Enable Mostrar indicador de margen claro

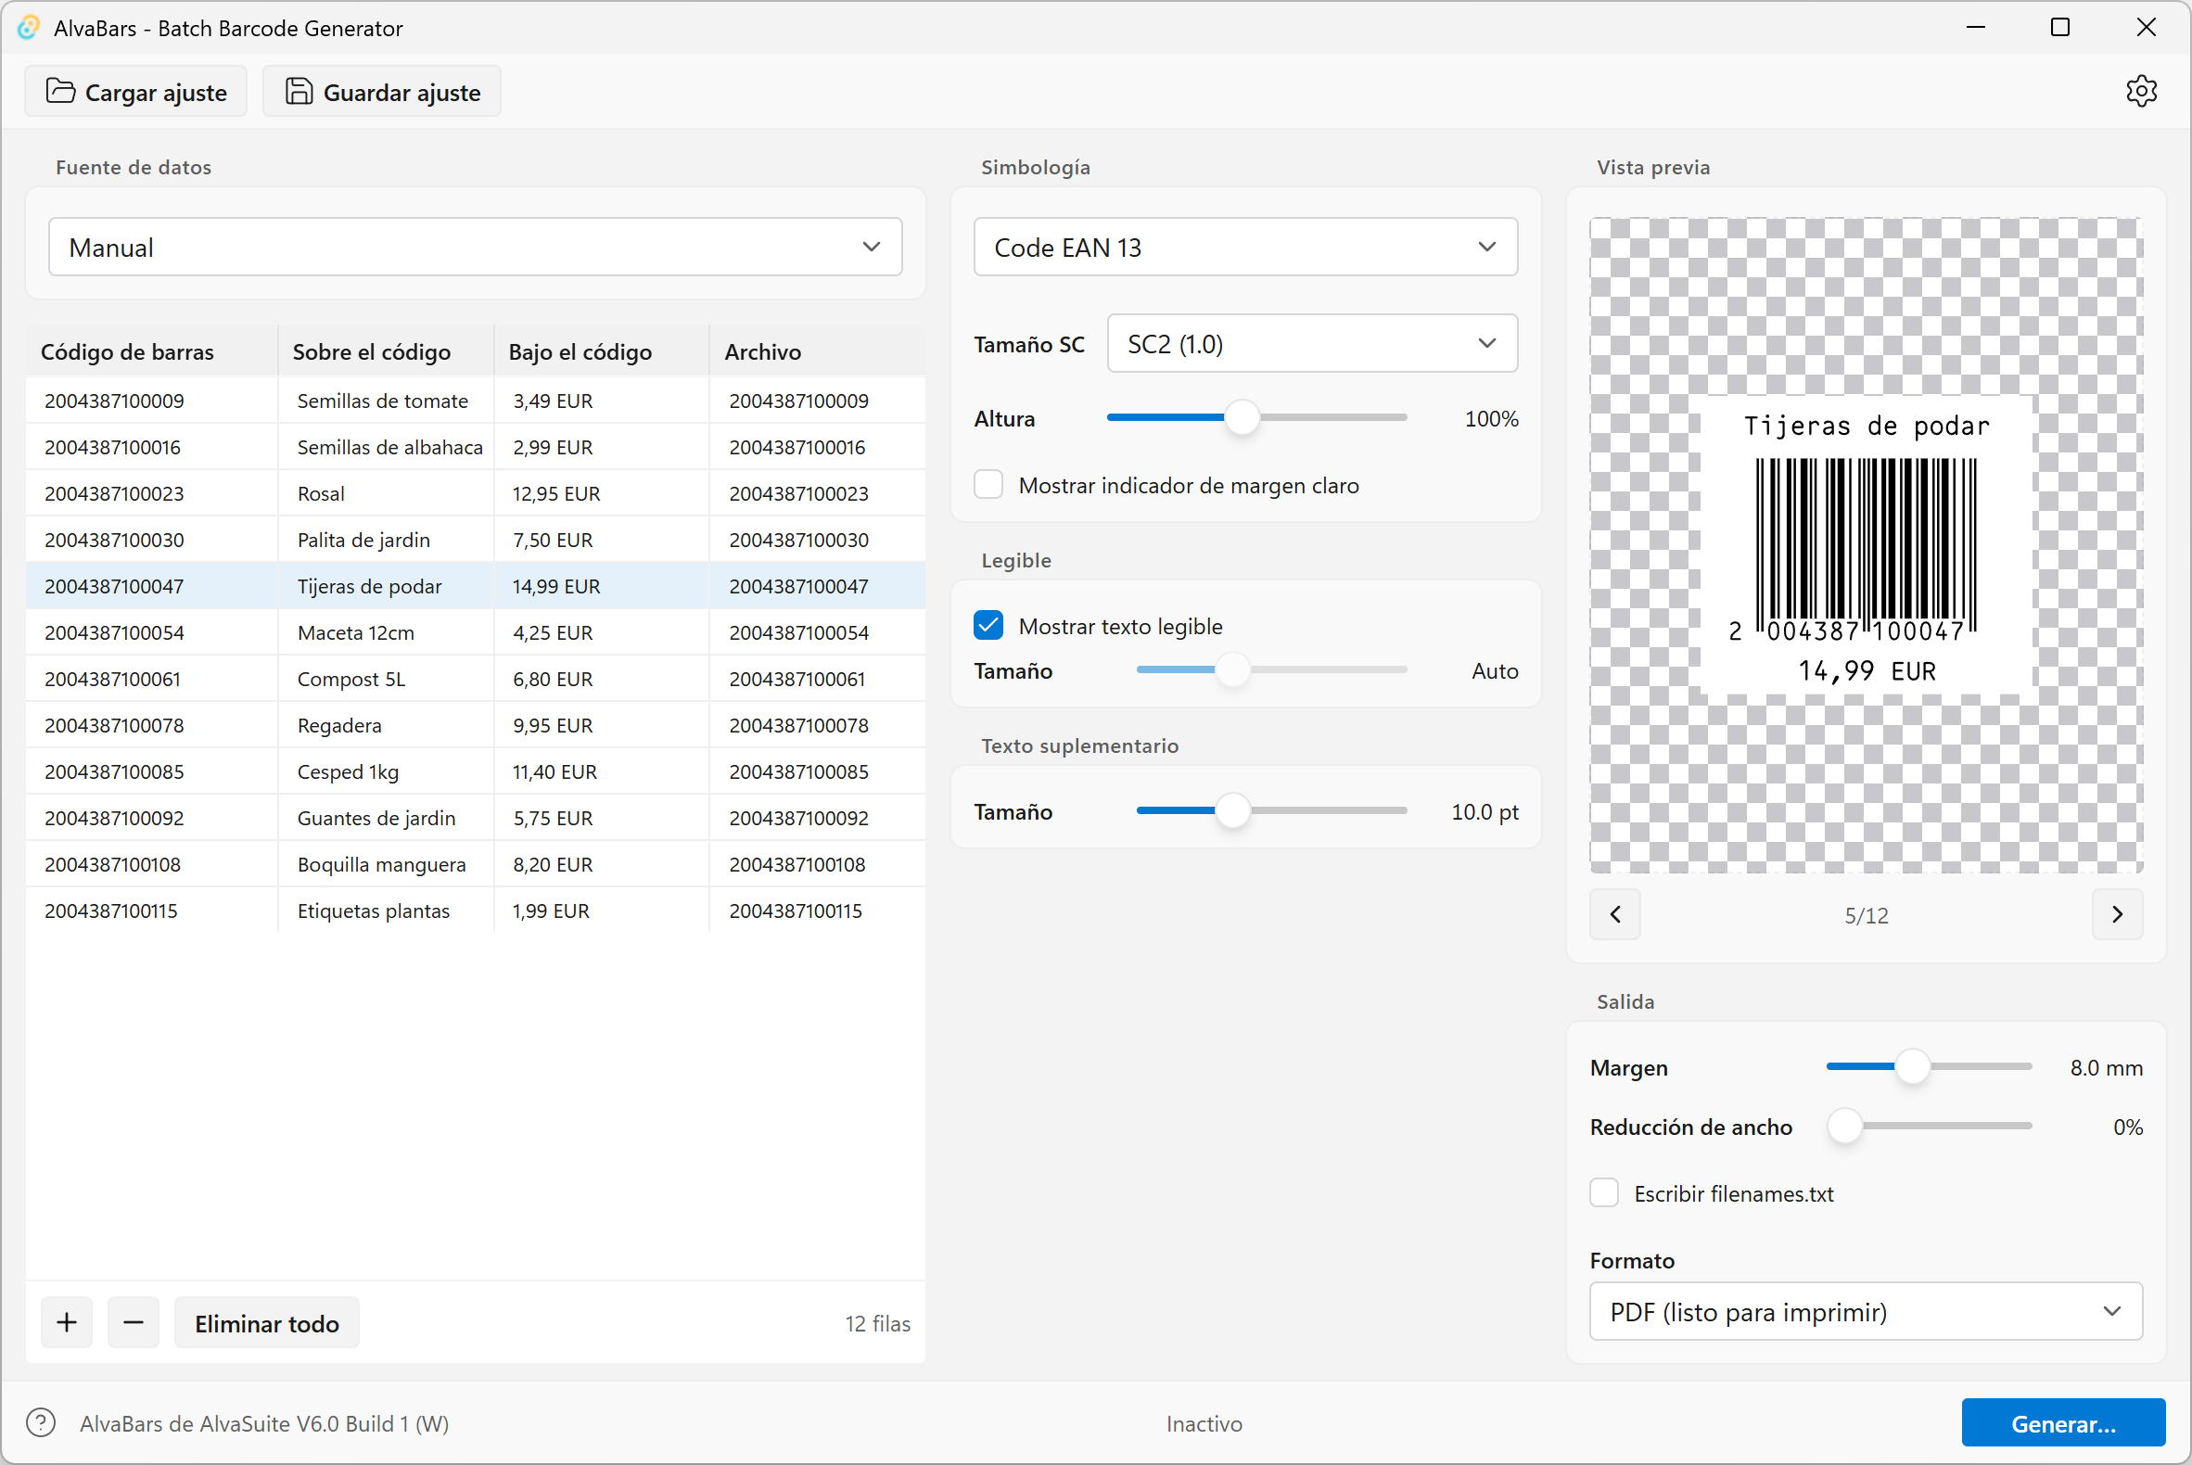[988, 485]
